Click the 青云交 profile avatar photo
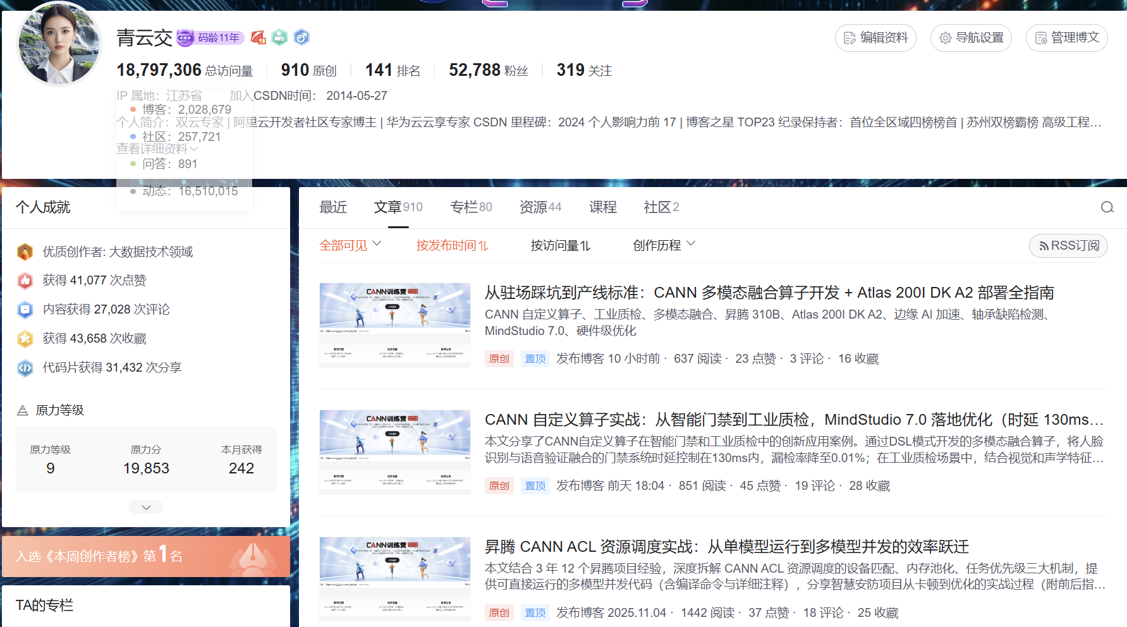This screenshot has height=627, width=1127. (59, 44)
